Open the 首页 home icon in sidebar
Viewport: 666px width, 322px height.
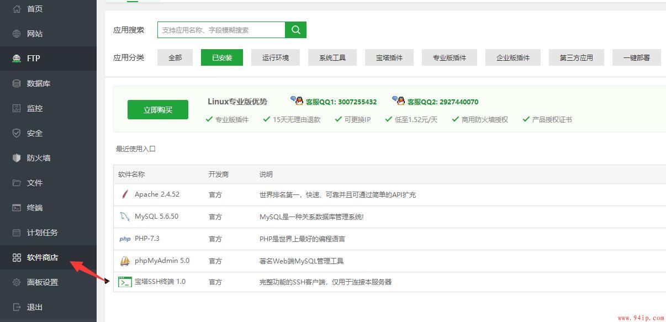tap(17, 9)
